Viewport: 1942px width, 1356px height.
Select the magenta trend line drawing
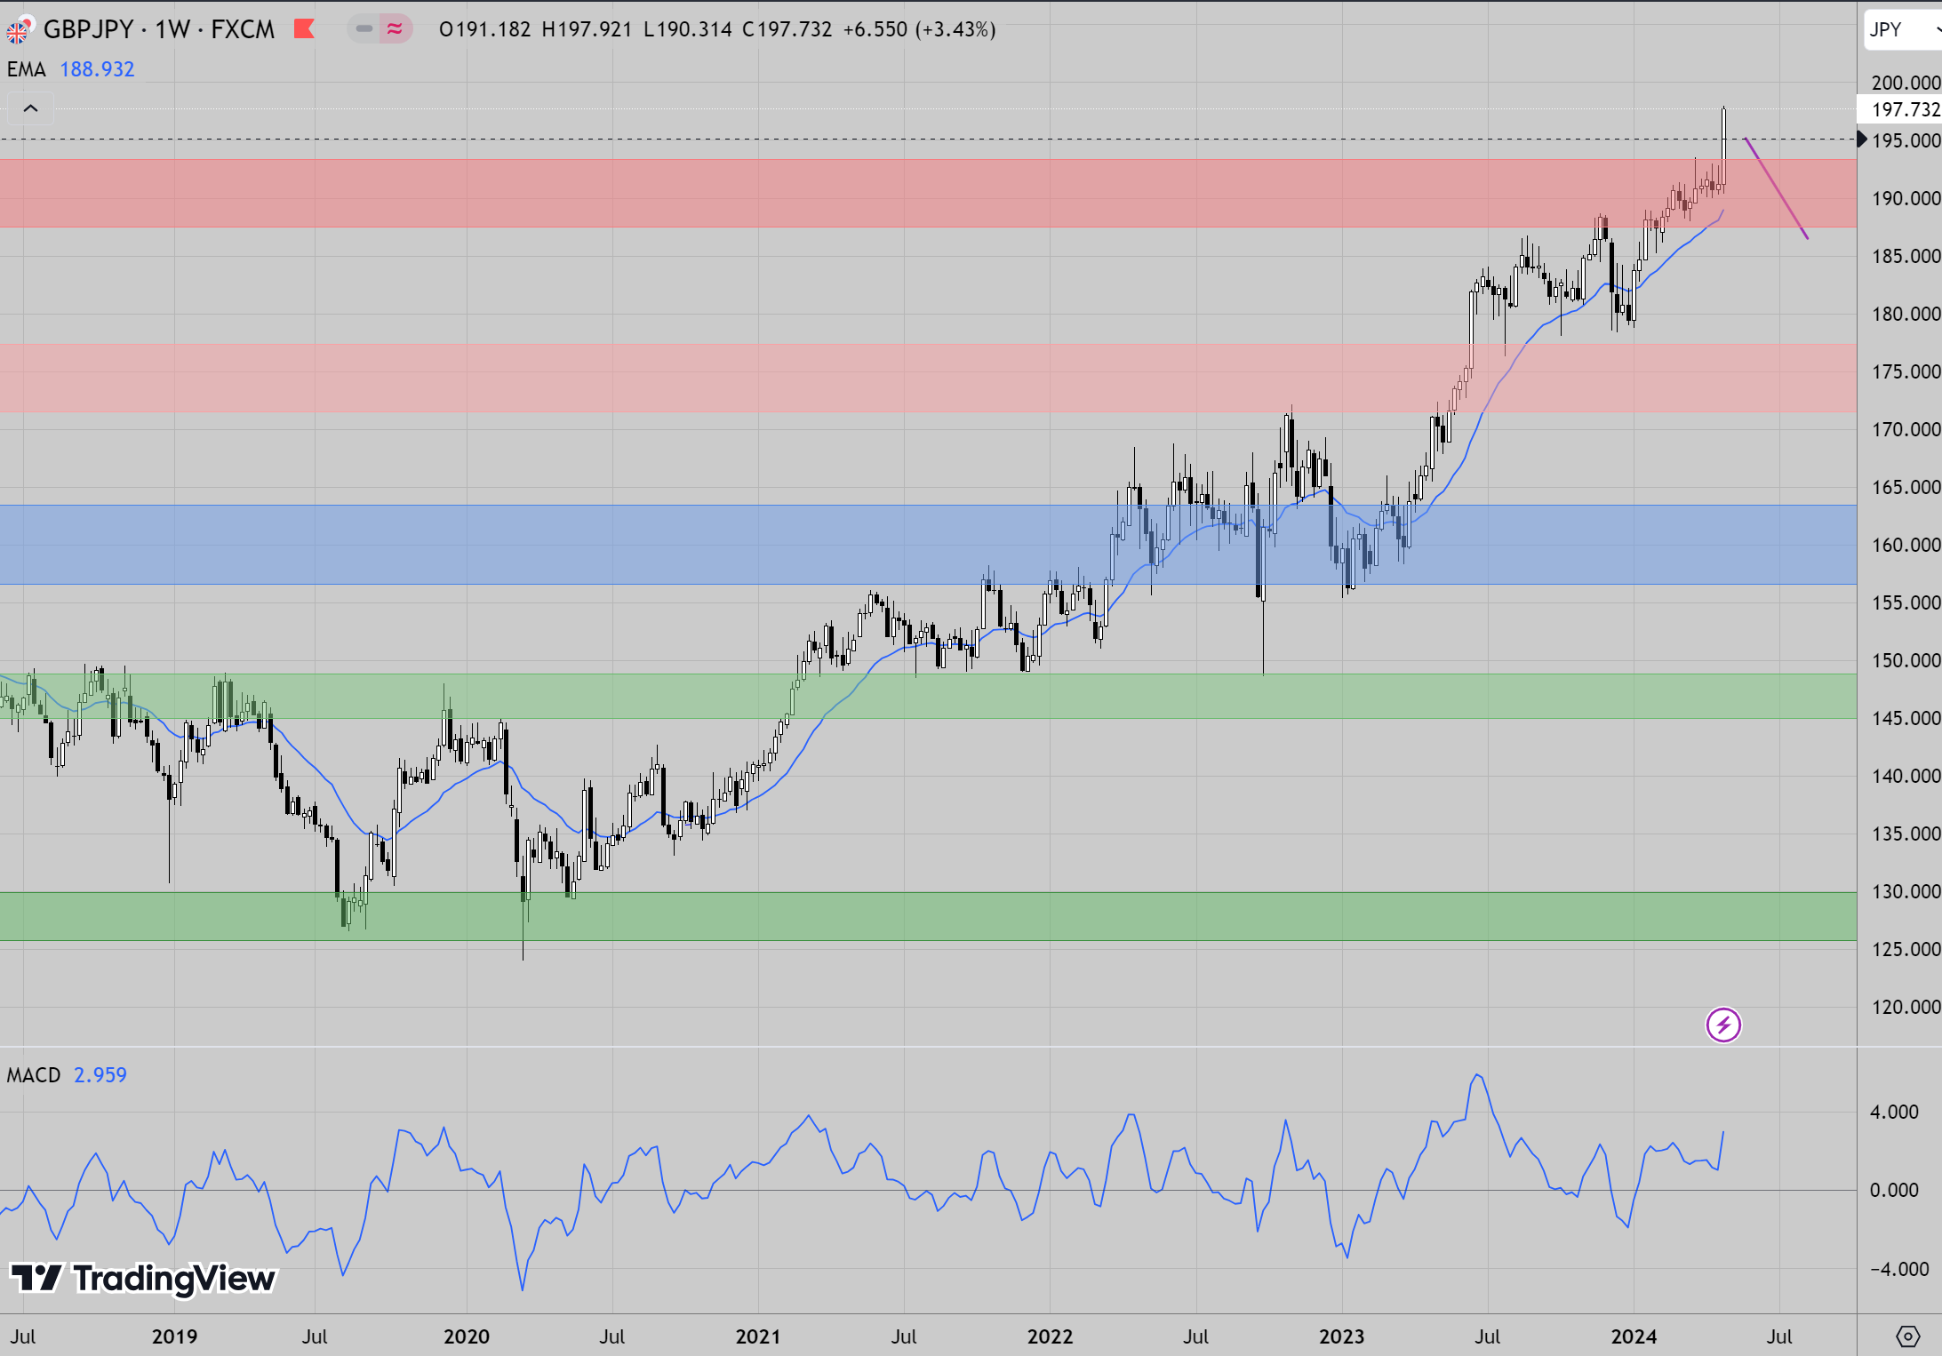pos(1776,188)
